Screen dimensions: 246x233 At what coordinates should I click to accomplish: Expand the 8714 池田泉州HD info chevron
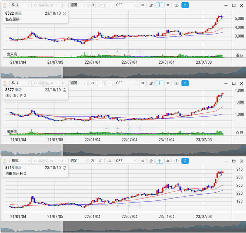pyautogui.click(x=65, y=168)
